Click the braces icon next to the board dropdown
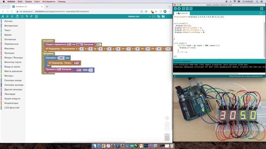 [154, 17]
